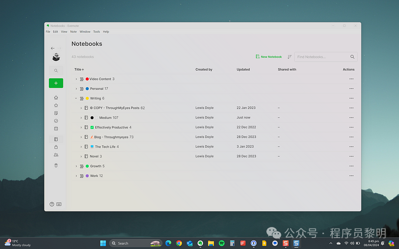Expand the Medium notebook row
Viewport: 399px width, 249px height.
(x=81, y=118)
